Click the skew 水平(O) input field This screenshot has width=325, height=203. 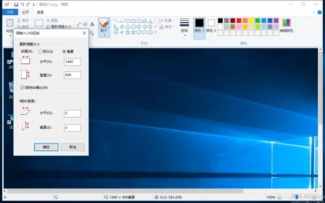click(x=73, y=113)
